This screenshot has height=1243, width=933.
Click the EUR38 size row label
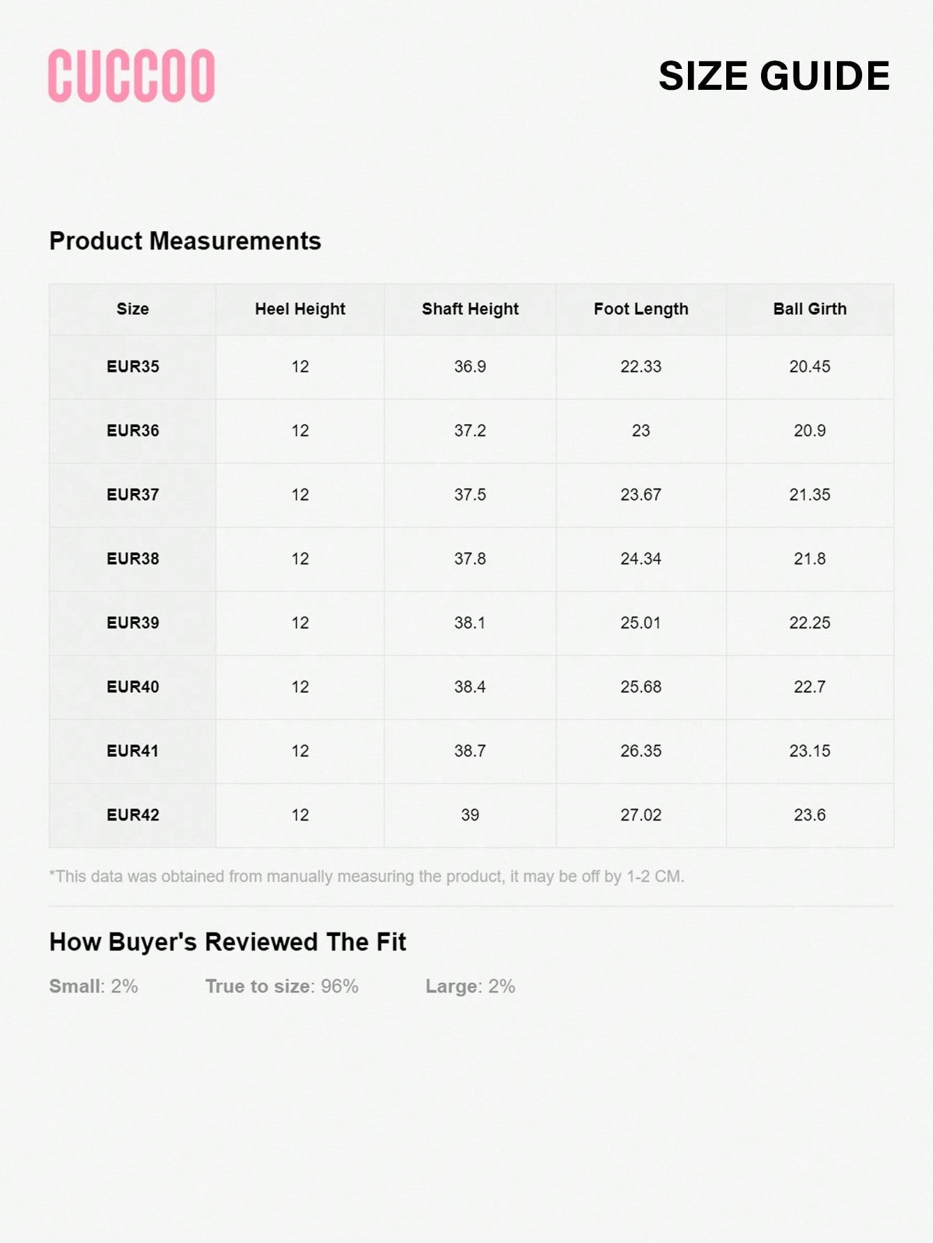point(132,559)
